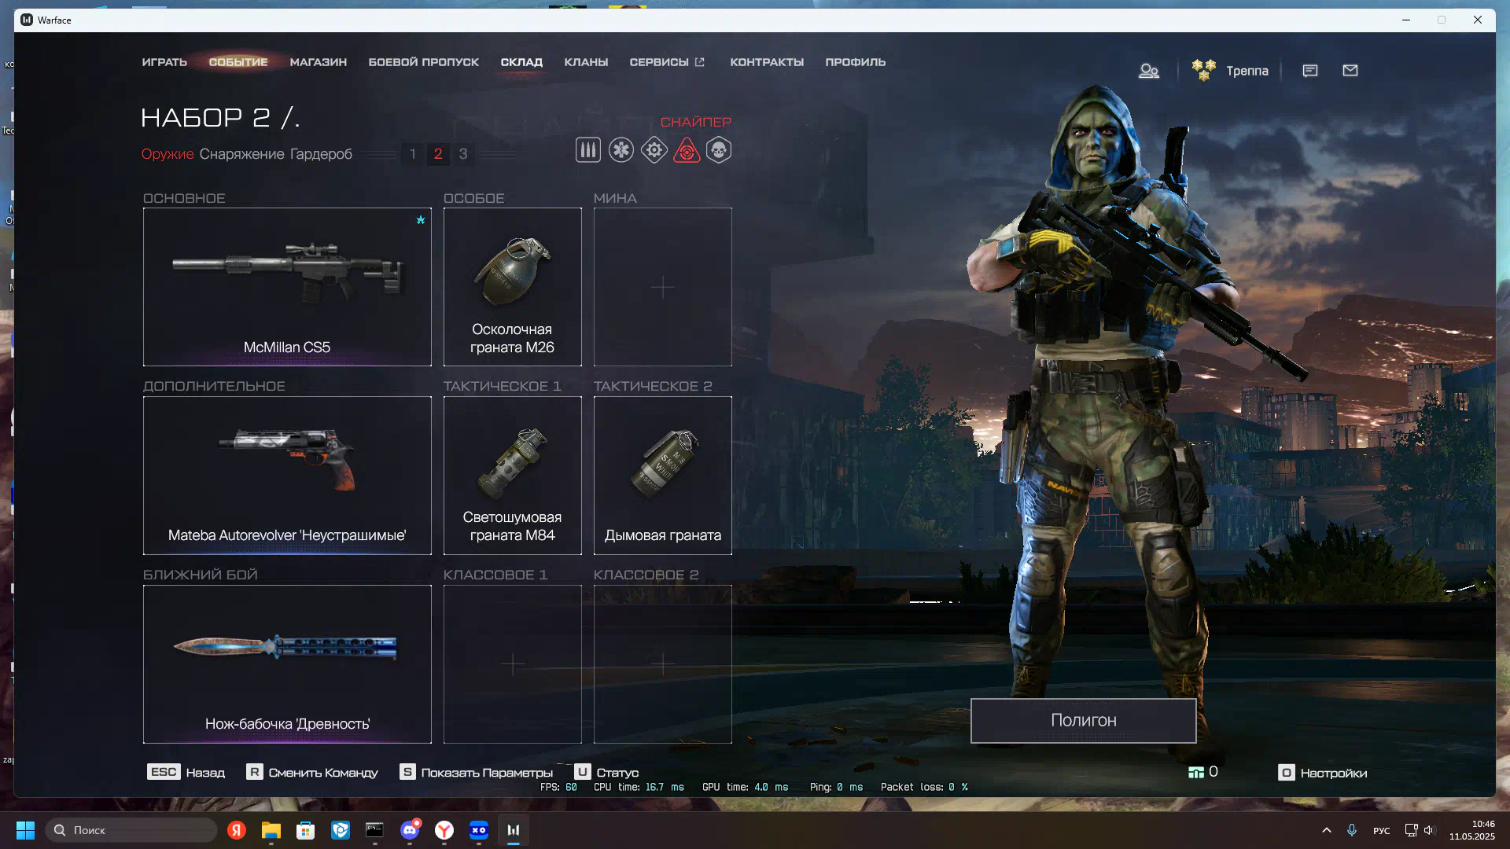1510x849 pixels.
Task: Click the player name Трепла
Action: click(x=1247, y=71)
